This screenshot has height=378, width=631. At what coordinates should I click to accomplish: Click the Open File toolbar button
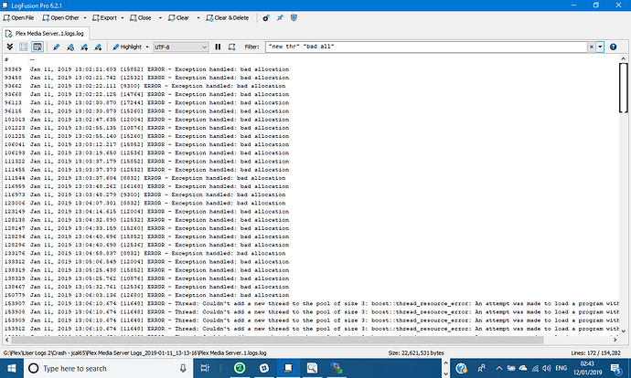coord(19,17)
